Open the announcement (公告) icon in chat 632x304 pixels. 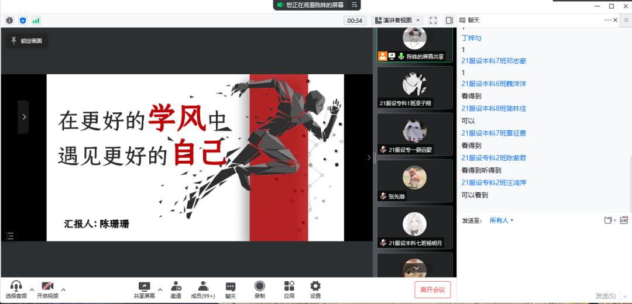pyautogui.click(x=624, y=220)
